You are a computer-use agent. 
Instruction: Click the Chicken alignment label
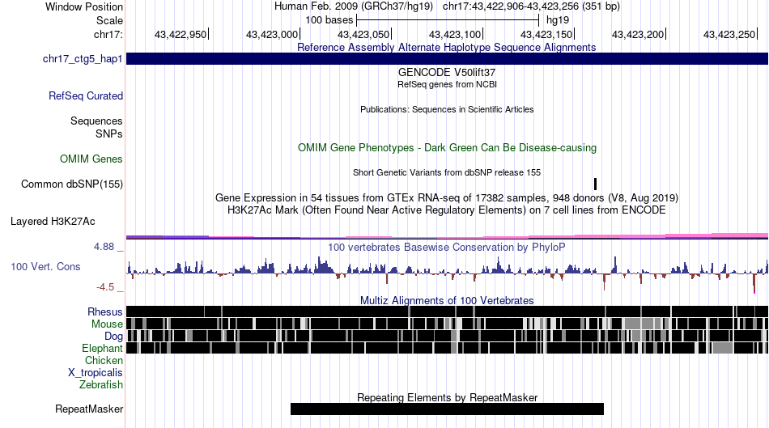coord(104,360)
